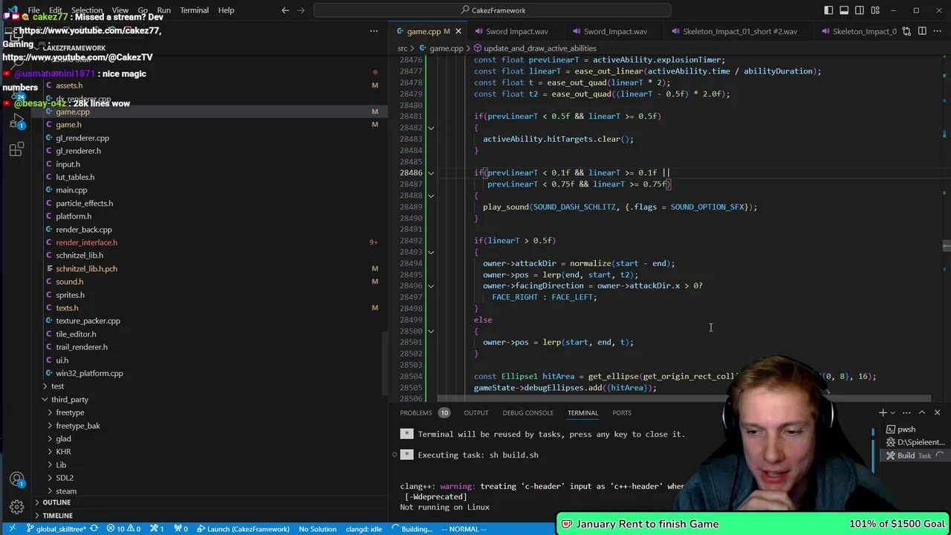The width and height of the screenshot is (951, 535).
Task: Click the editor horizontal scrollbar
Action: (x=684, y=399)
